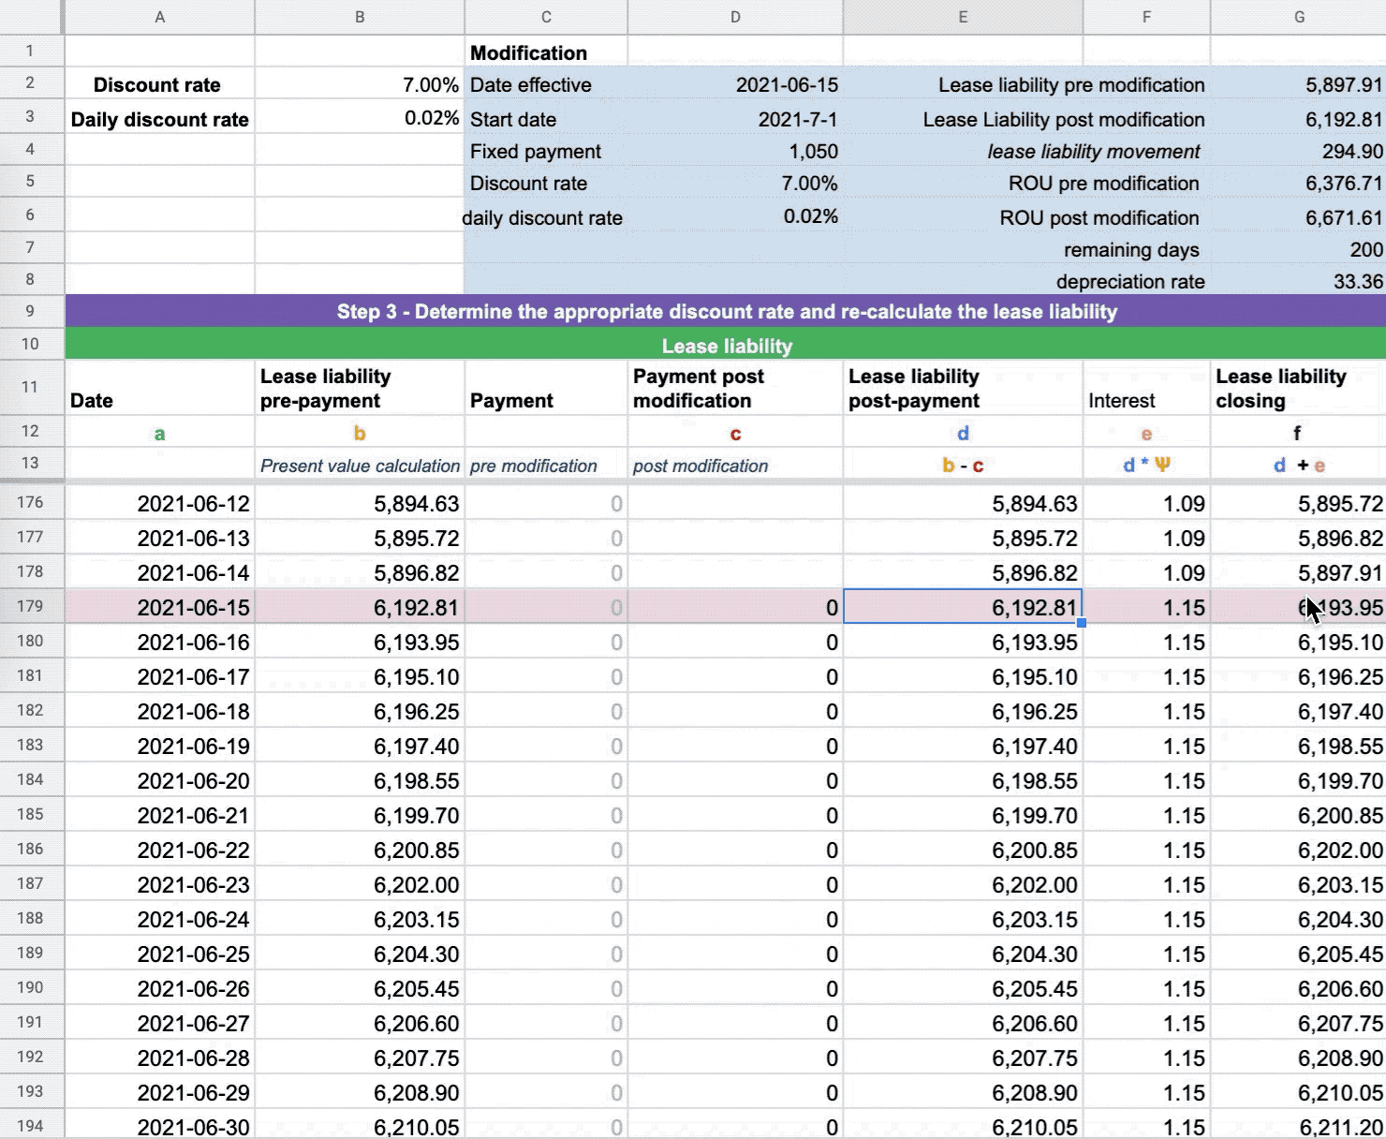Click 'Lease liability pre modification' label
This screenshot has width=1386, height=1139.
tap(1071, 84)
